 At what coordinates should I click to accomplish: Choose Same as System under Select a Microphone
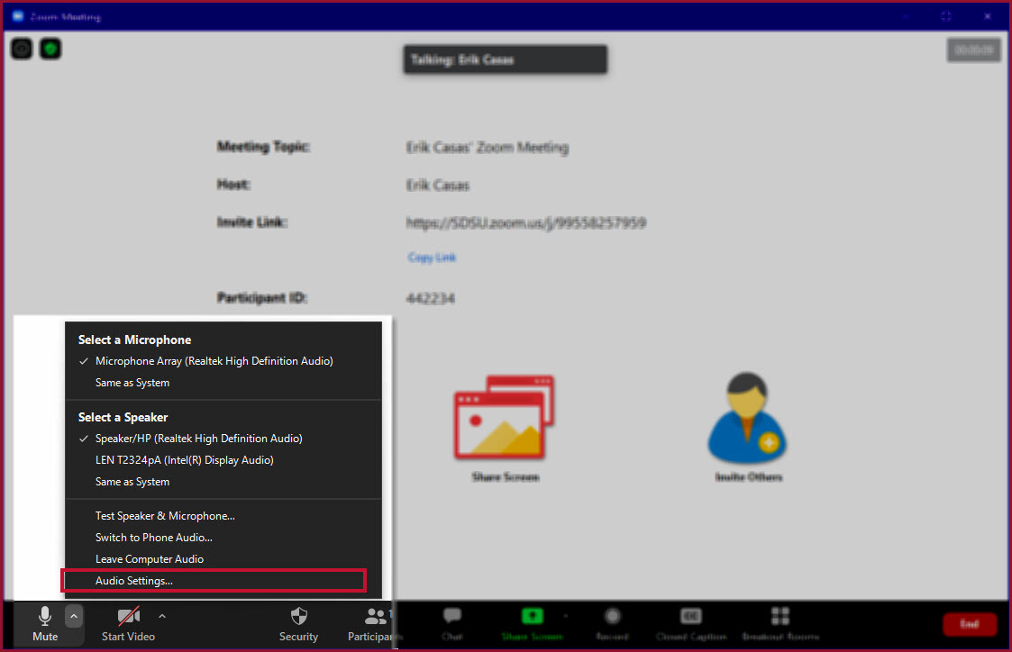pyautogui.click(x=223, y=383)
